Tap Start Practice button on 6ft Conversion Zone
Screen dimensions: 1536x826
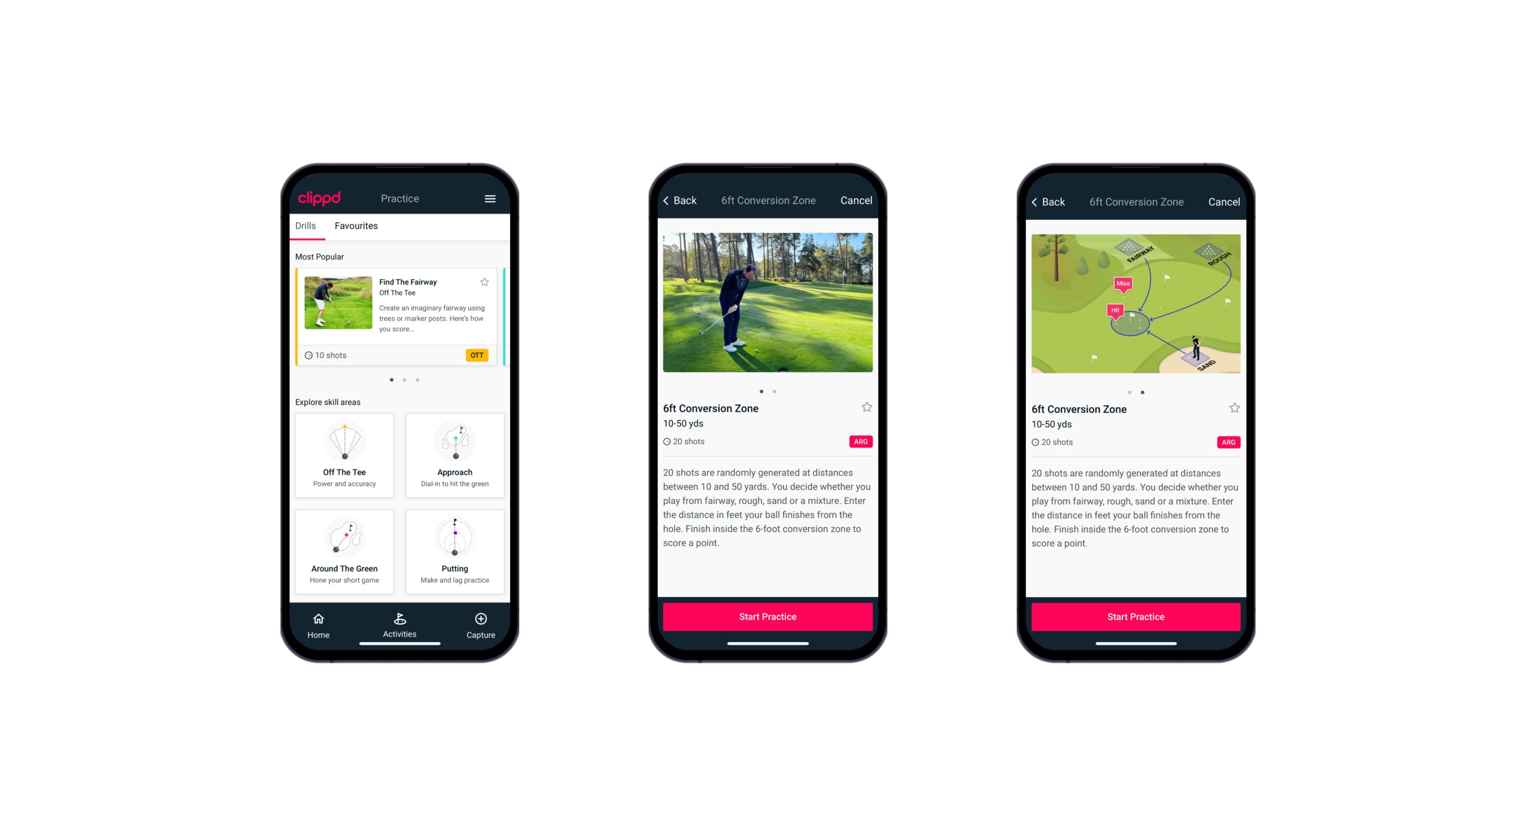766,616
